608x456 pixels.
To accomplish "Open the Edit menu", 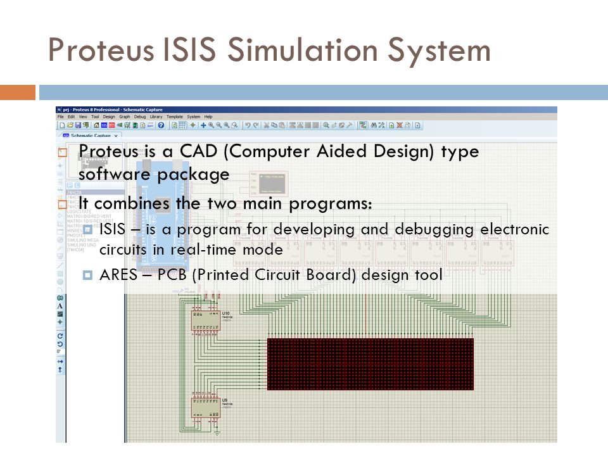I will coord(72,117).
